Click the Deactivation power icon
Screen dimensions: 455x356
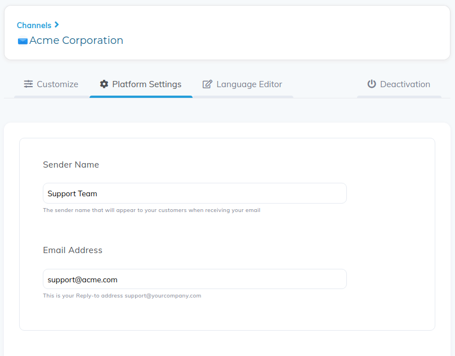pos(372,84)
